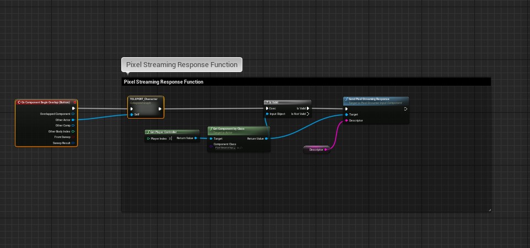The height and width of the screenshot is (248, 530).
Task: Select the Get Player Controller node title
Action: click(164, 132)
